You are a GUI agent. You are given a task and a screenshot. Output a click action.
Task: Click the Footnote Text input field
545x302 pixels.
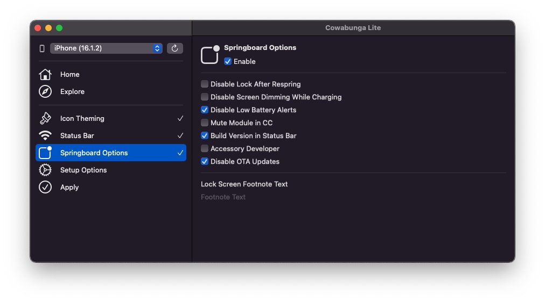[353, 197]
